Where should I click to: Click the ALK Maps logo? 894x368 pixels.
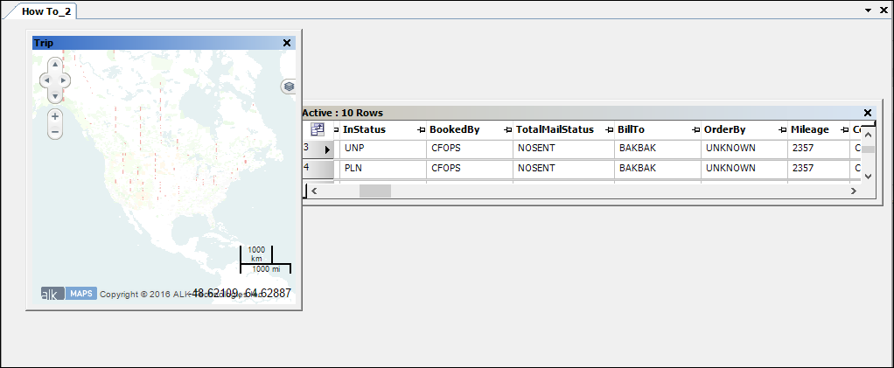click(68, 294)
